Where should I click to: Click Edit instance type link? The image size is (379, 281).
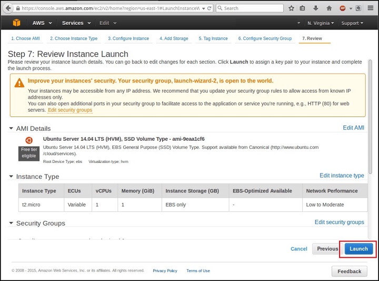[x=342, y=176]
